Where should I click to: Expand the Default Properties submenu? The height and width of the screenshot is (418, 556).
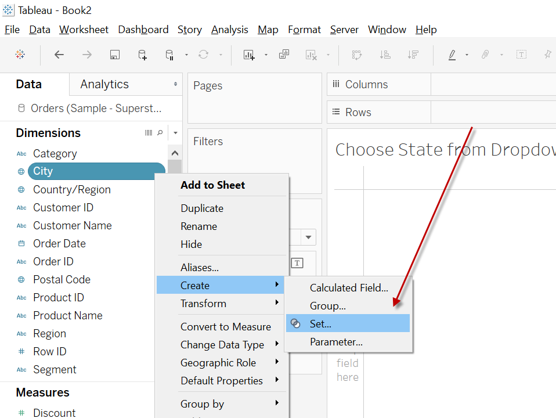222,381
